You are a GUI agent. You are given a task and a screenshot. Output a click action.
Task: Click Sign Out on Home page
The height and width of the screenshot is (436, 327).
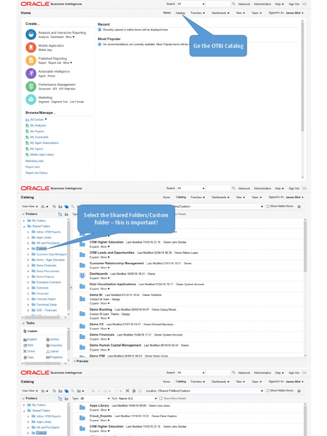294,4
